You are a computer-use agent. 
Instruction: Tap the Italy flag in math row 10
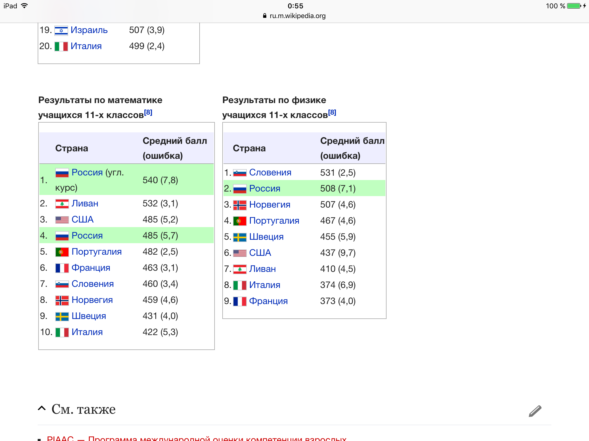click(62, 332)
